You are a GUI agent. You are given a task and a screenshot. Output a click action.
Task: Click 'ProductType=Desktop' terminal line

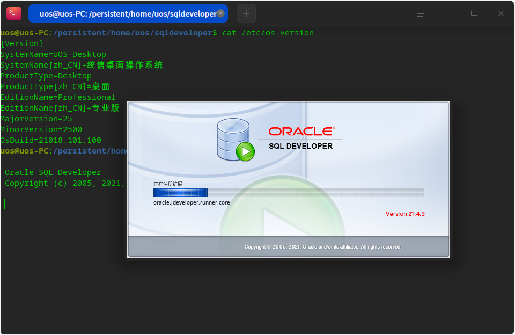tap(46, 76)
